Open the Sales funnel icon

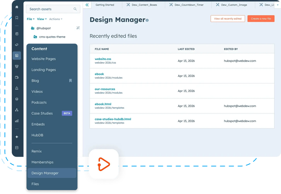coord(17,67)
